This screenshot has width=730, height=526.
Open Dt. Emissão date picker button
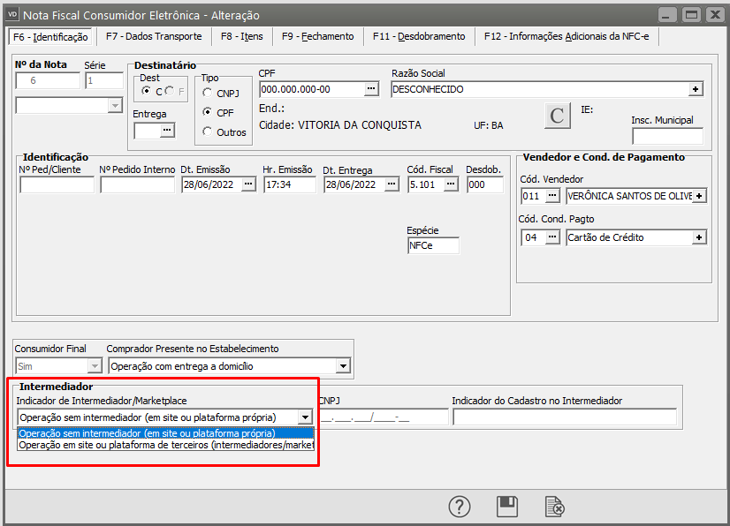point(248,184)
